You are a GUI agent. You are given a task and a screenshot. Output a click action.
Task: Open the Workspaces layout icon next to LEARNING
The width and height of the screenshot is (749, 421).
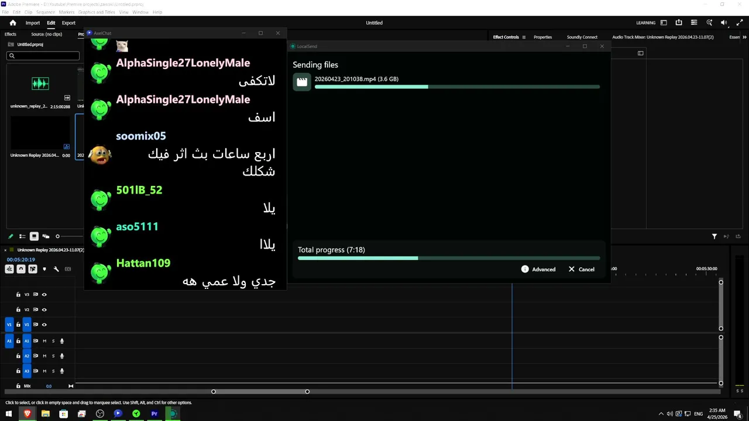[x=664, y=23]
